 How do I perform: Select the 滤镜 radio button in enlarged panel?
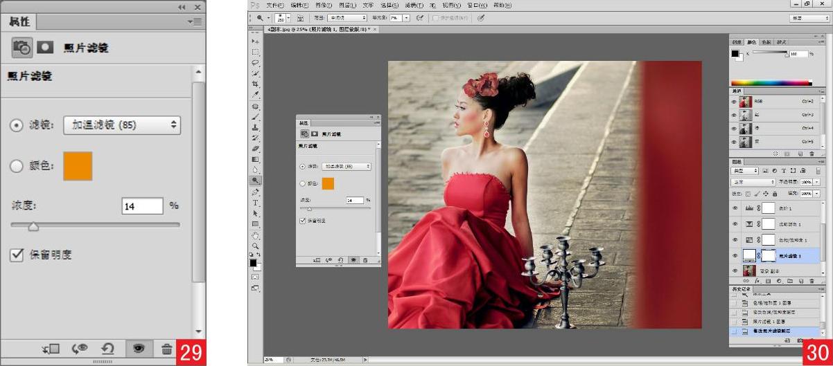click(x=16, y=126)
